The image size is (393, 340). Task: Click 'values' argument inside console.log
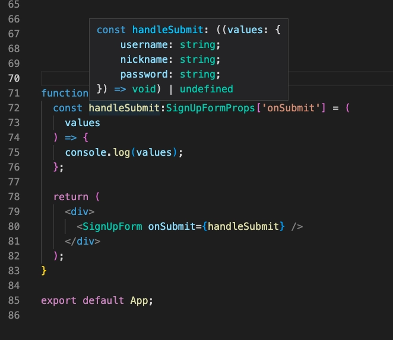[154, 152]
